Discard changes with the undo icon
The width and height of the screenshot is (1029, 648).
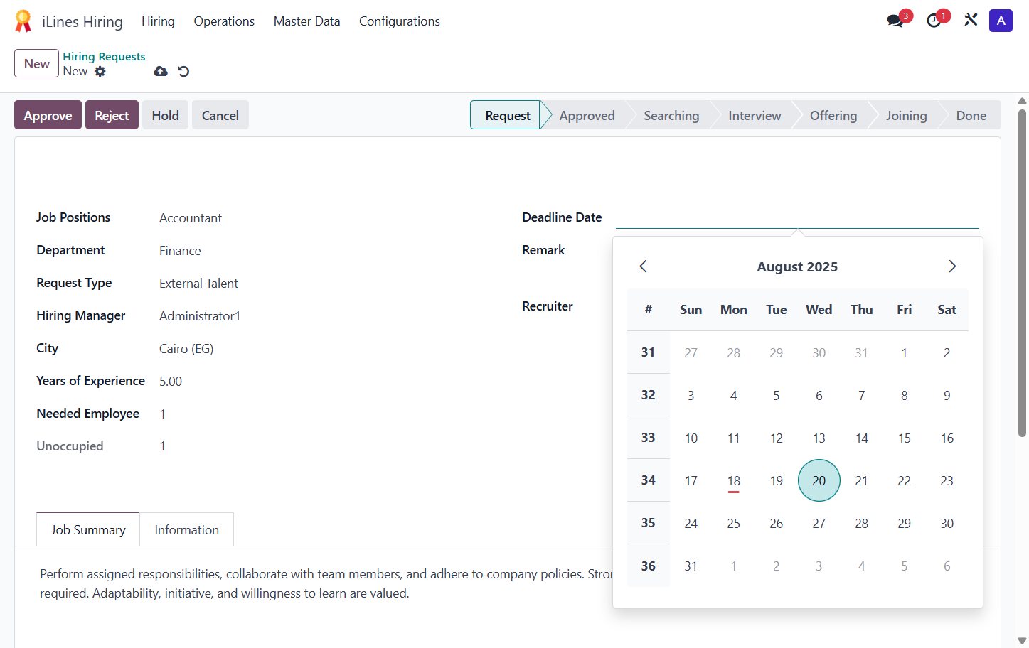(183, 71)
